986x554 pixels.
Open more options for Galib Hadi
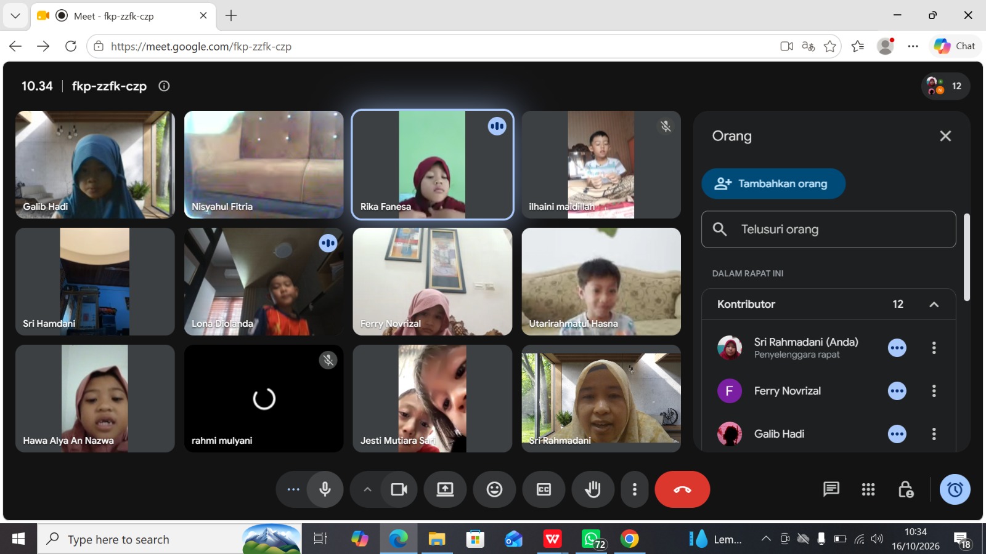point(934,434)
